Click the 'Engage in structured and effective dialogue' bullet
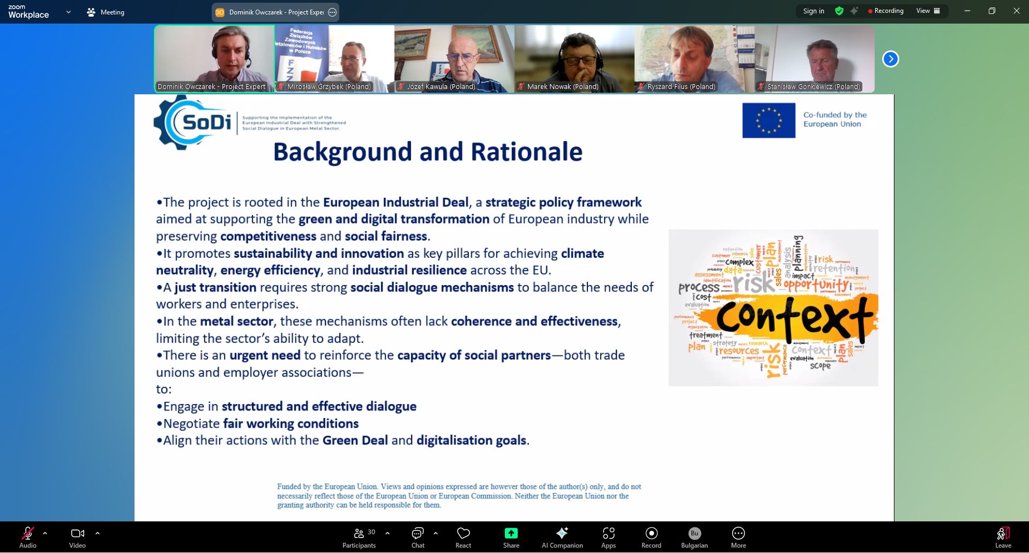Screen dimensions: 1029x553 (286, 406)
